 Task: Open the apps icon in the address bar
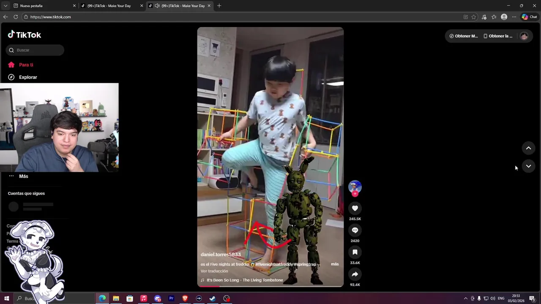pyautogui.click(x=466, y=17)
